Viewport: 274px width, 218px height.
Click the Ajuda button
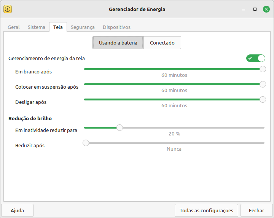17,210
